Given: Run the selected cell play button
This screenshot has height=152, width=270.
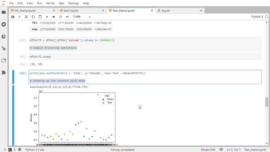Looking at the screenshot, I should (x=47, y=17).
